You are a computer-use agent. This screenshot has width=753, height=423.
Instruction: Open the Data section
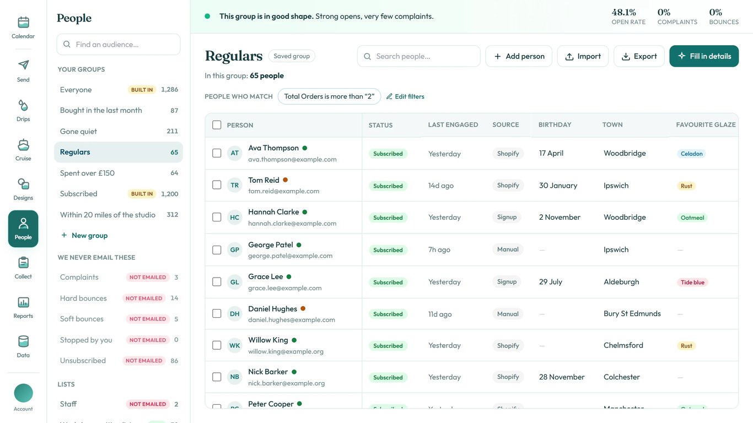coord(23,346)
